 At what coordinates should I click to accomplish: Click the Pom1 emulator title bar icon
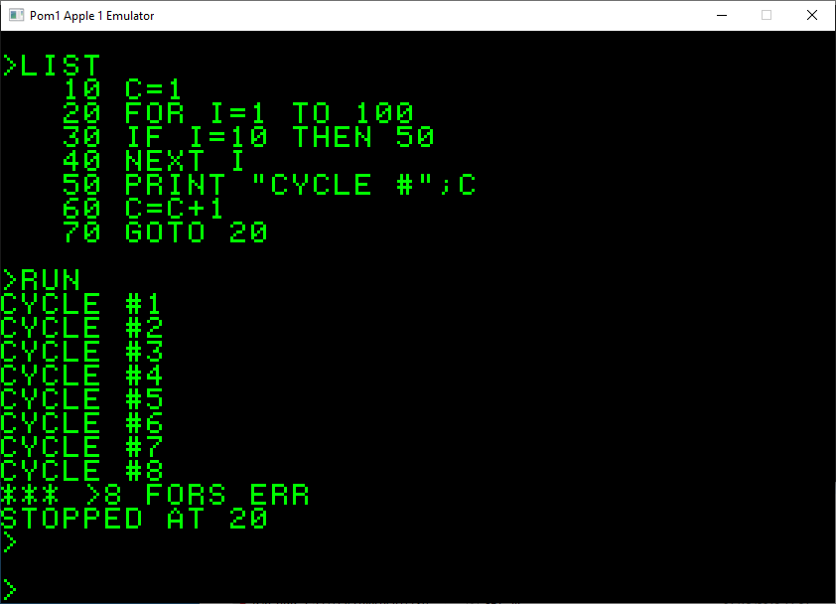coord(17,15)
